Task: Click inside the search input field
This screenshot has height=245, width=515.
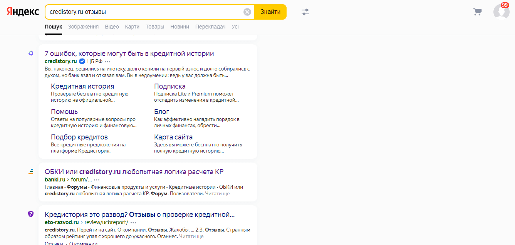Action: [143, 12]
